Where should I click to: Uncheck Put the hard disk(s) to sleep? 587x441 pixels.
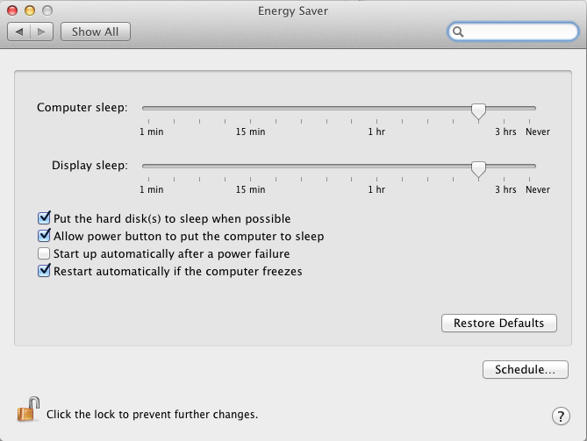[x=44, y=217]
